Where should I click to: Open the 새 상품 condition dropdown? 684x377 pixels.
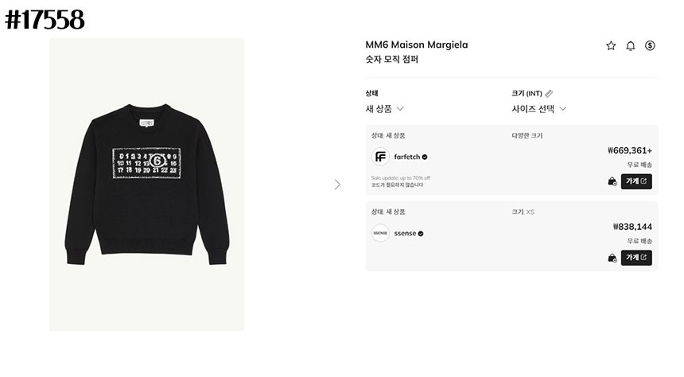pos(385,109)
